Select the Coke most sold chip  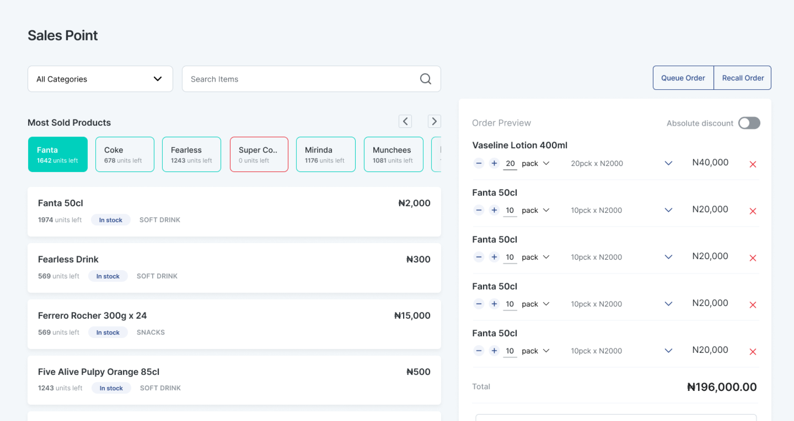tap(125, 154)
